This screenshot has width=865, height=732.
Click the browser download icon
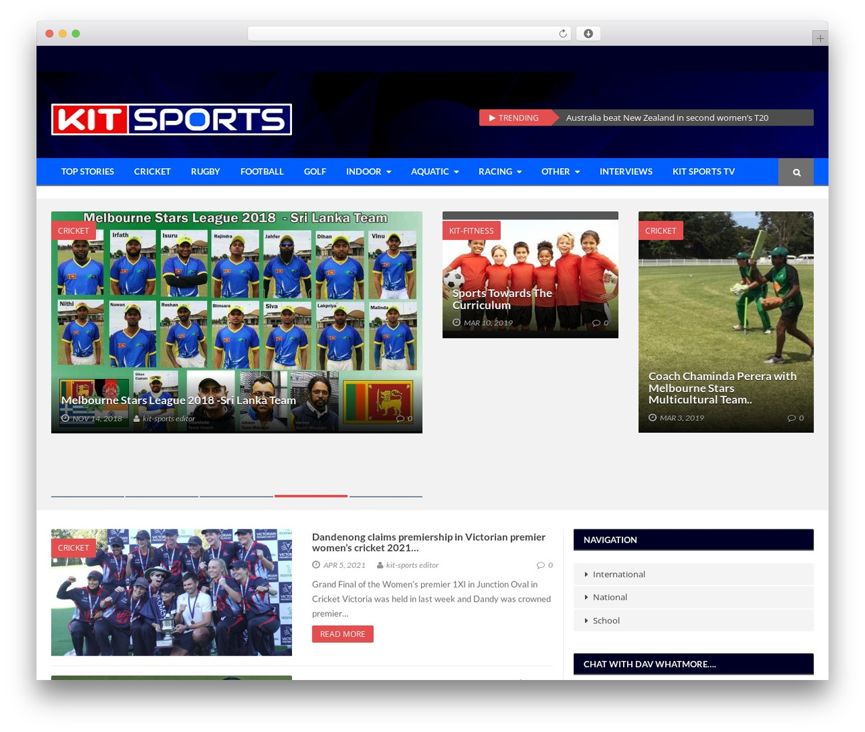pyautogui.click(x=588, y=34)
